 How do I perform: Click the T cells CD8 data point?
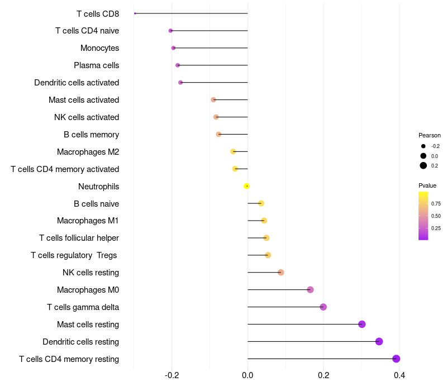[x=135, y=13]
